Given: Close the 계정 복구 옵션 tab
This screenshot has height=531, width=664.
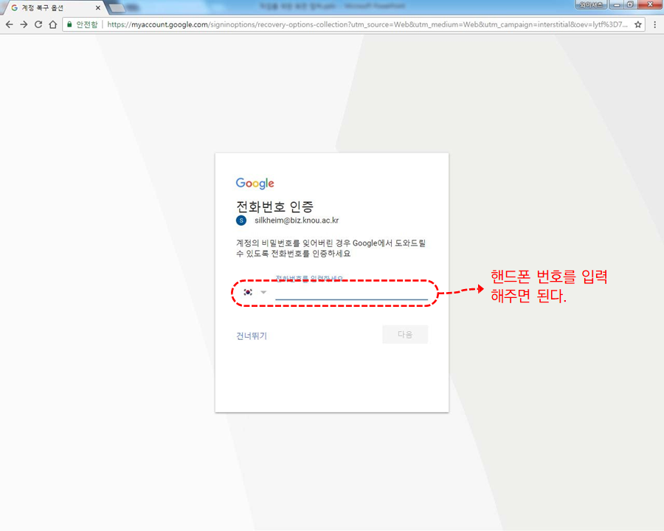Looking at the screenshot, I should coord(98,8).
